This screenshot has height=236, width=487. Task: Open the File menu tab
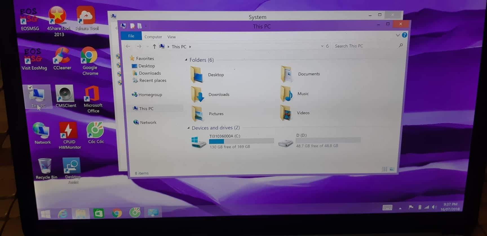[131, 36]
